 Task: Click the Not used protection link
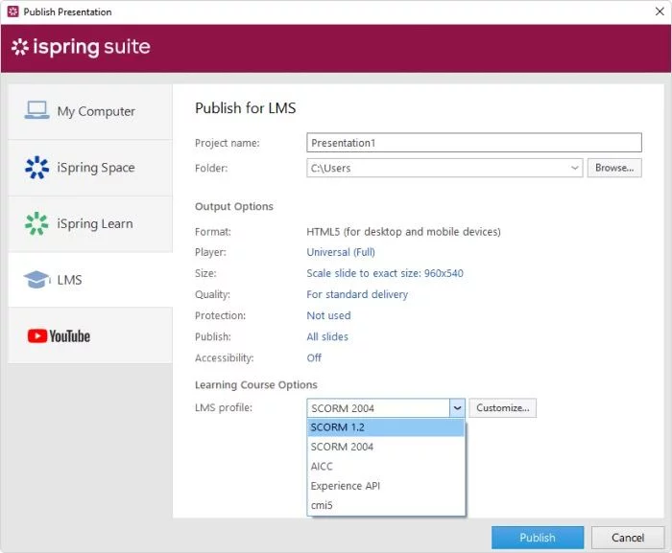(x=328, y=315)
